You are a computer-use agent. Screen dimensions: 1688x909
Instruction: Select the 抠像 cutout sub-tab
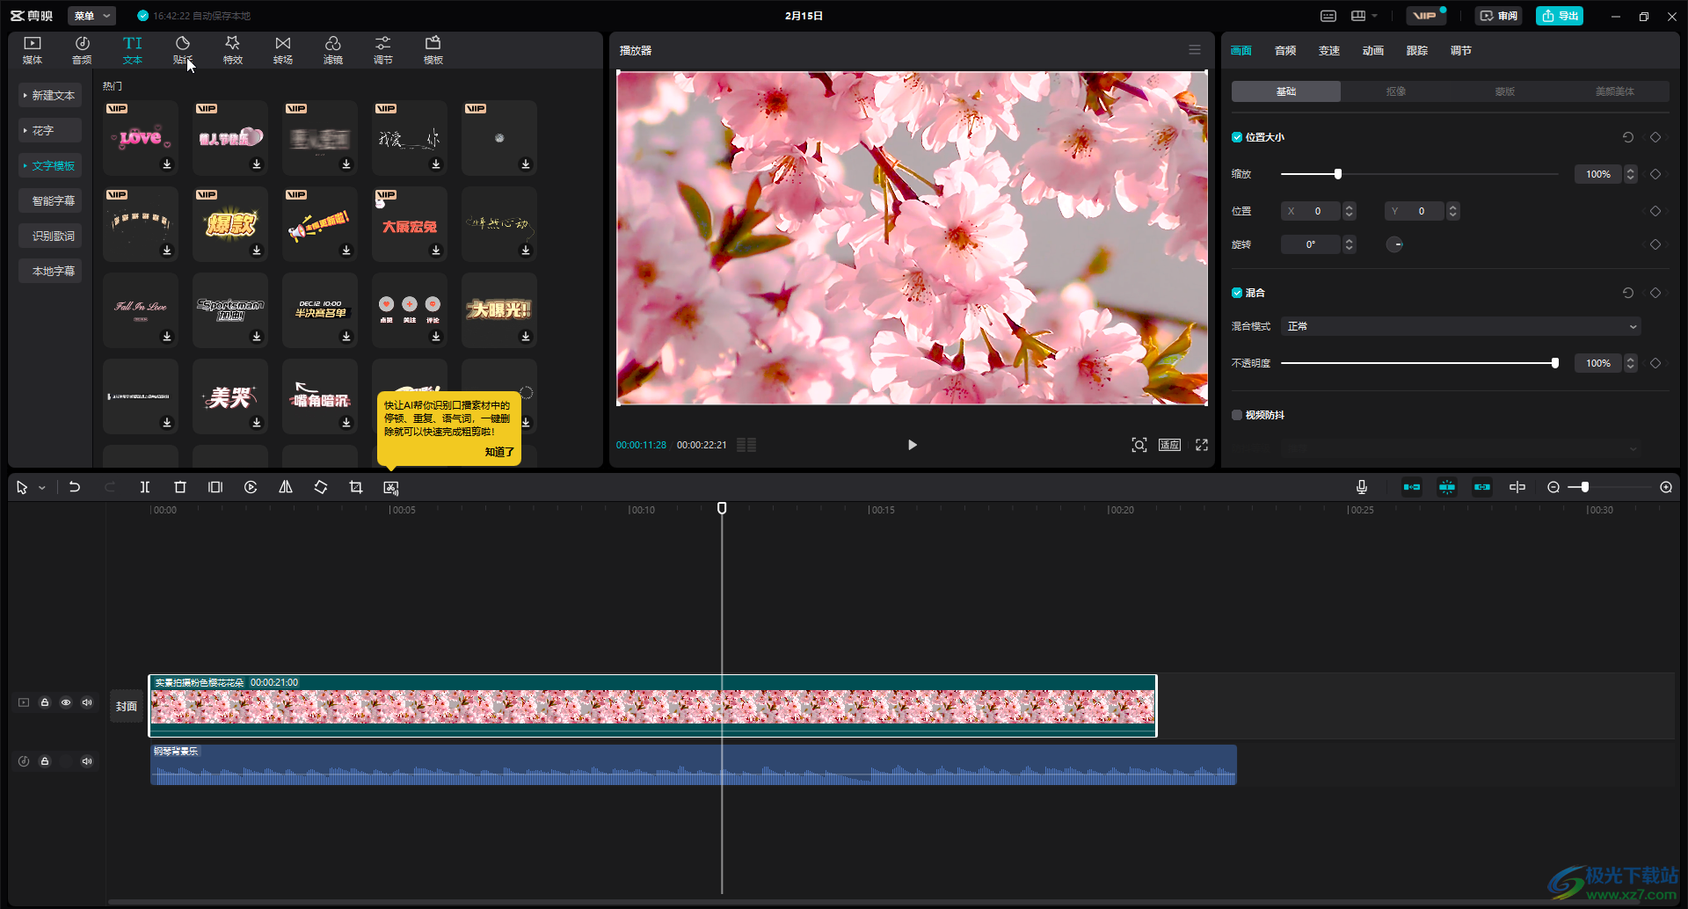tap(1395, 91)
